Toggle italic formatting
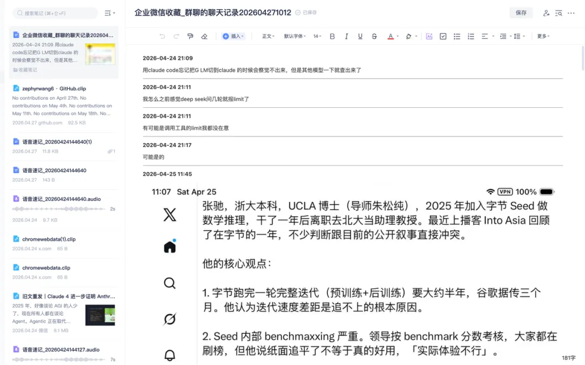The image size is (585, 365). (x=346, y=36)
